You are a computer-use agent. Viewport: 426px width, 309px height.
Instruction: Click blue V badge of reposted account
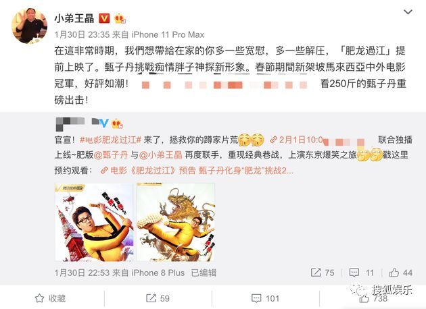[x=103, y=123]
